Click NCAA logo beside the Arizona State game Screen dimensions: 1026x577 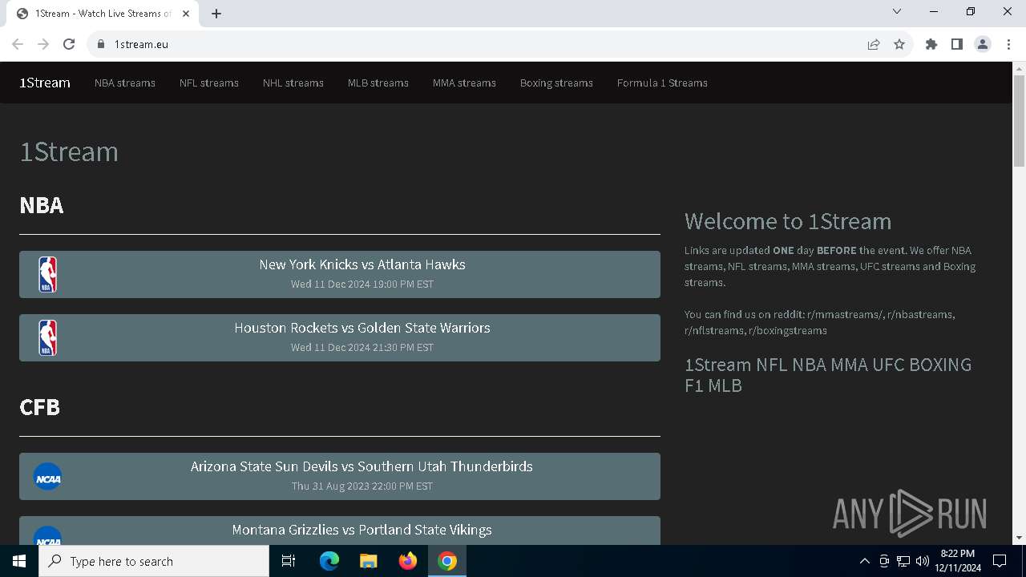click(48, 476)
